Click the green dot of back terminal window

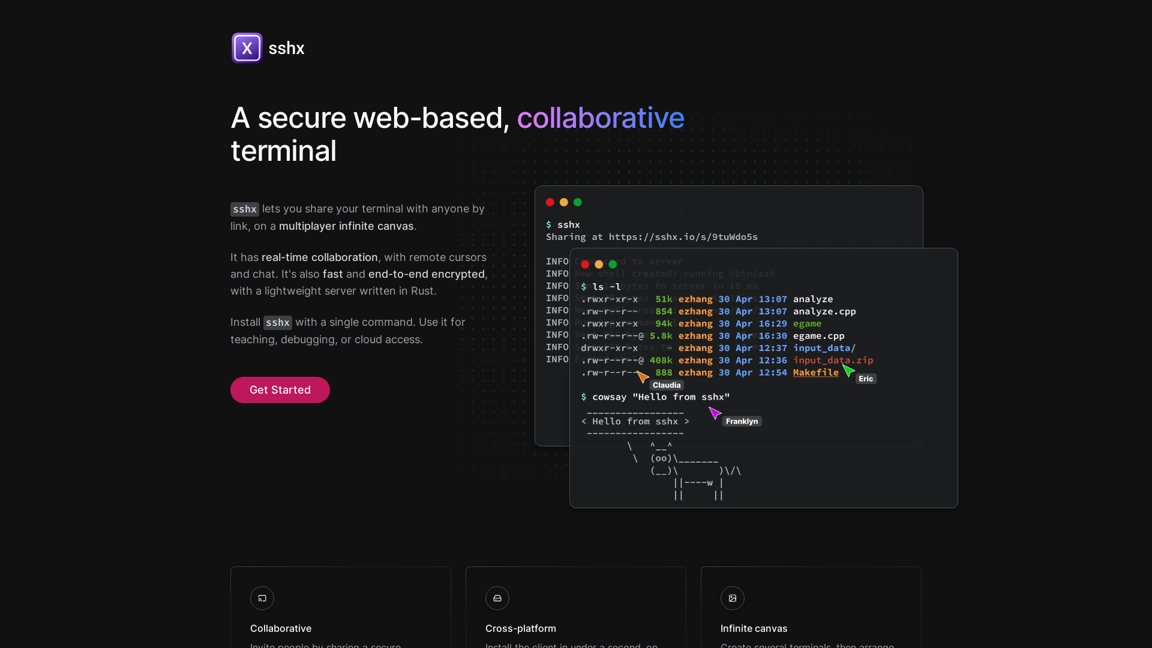pyautogui.click(x=578, y=202)
